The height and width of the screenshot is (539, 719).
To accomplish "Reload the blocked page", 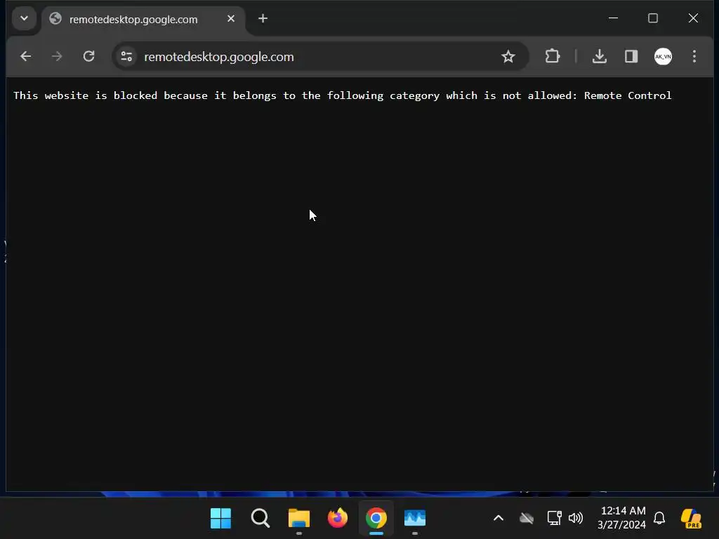I will (x=88, y=56).
